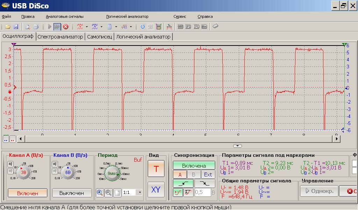Switch view to XY mode
358x210 pixels.
click(x=156, y=190)
